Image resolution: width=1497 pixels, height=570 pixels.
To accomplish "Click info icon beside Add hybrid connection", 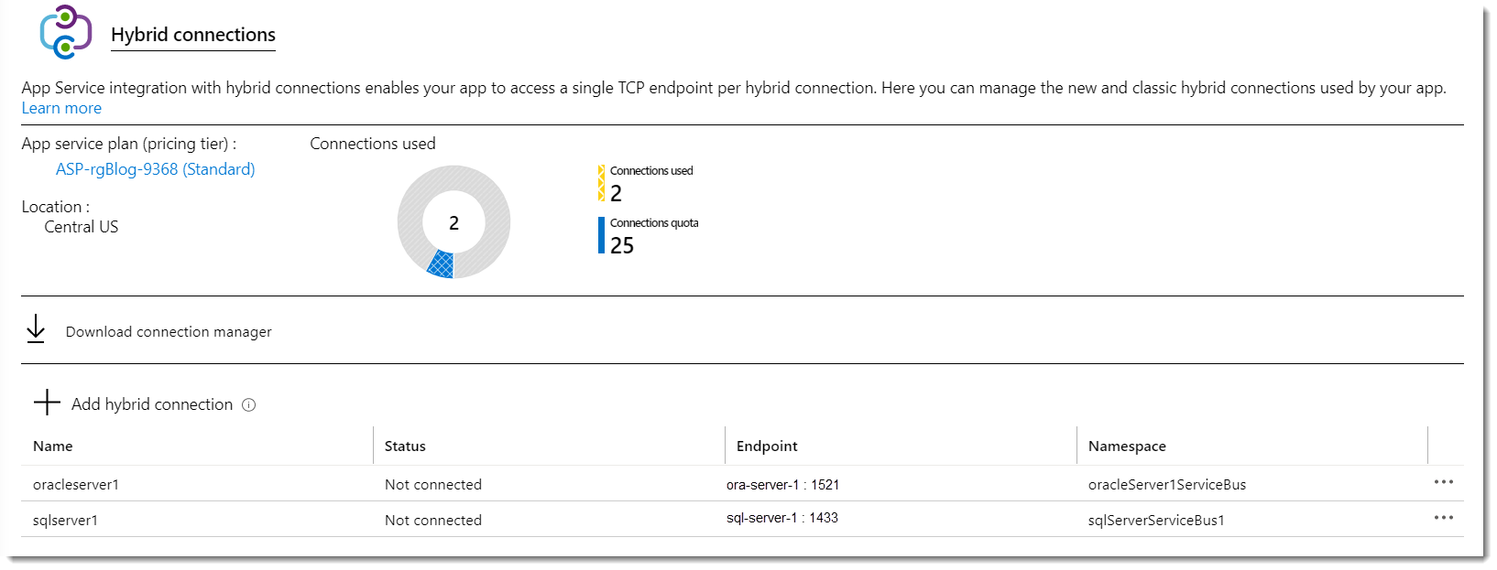I will click(x=248, y=405).
